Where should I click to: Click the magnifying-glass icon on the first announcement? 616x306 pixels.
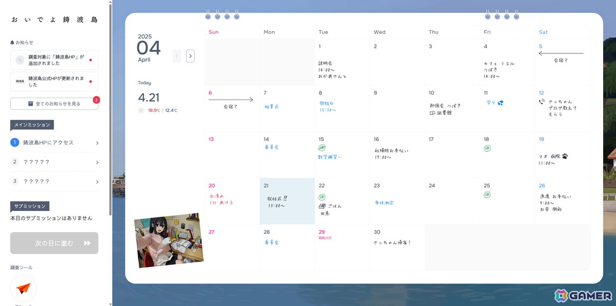click(20, 60)
